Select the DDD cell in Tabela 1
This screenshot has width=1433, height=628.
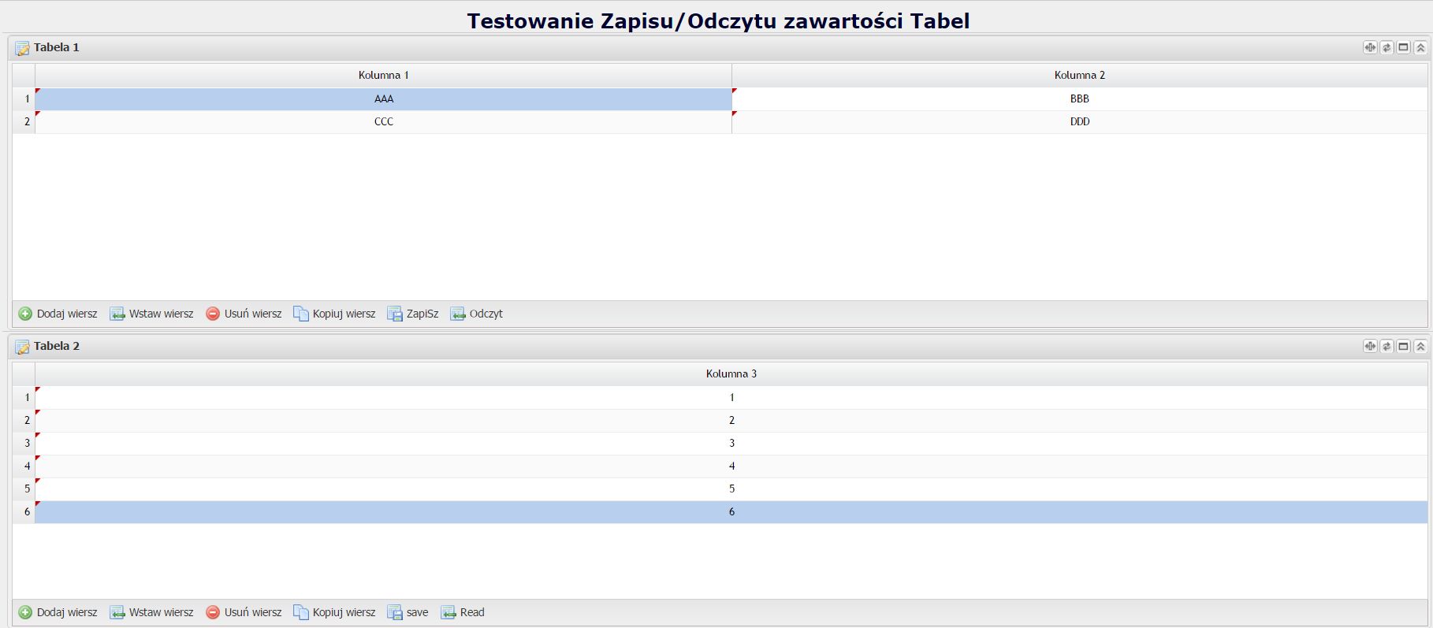pos(1079,121)
